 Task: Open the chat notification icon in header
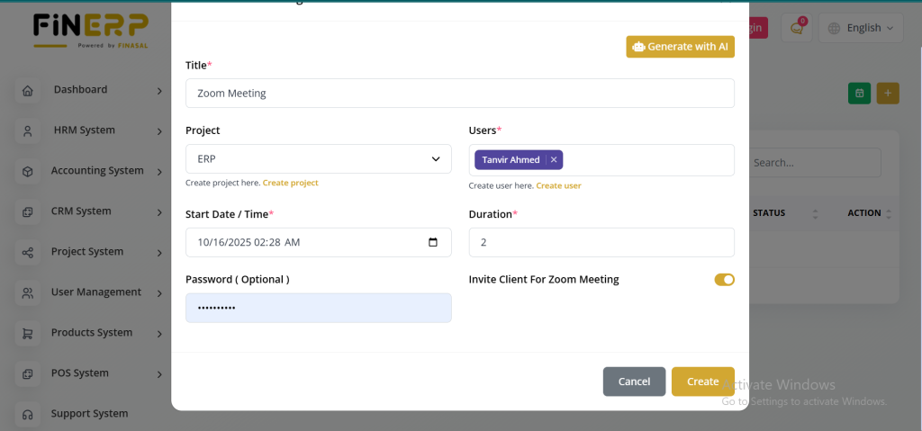click(796, 28)
